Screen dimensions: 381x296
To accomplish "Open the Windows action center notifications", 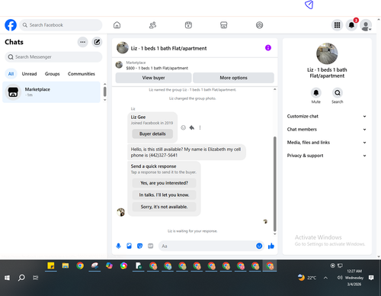I will pos(371,278).
